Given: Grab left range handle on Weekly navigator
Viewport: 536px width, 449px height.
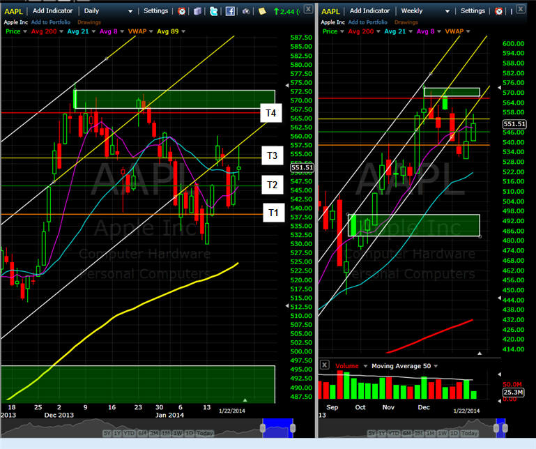Looking at the screenshot, I should 496,428.
